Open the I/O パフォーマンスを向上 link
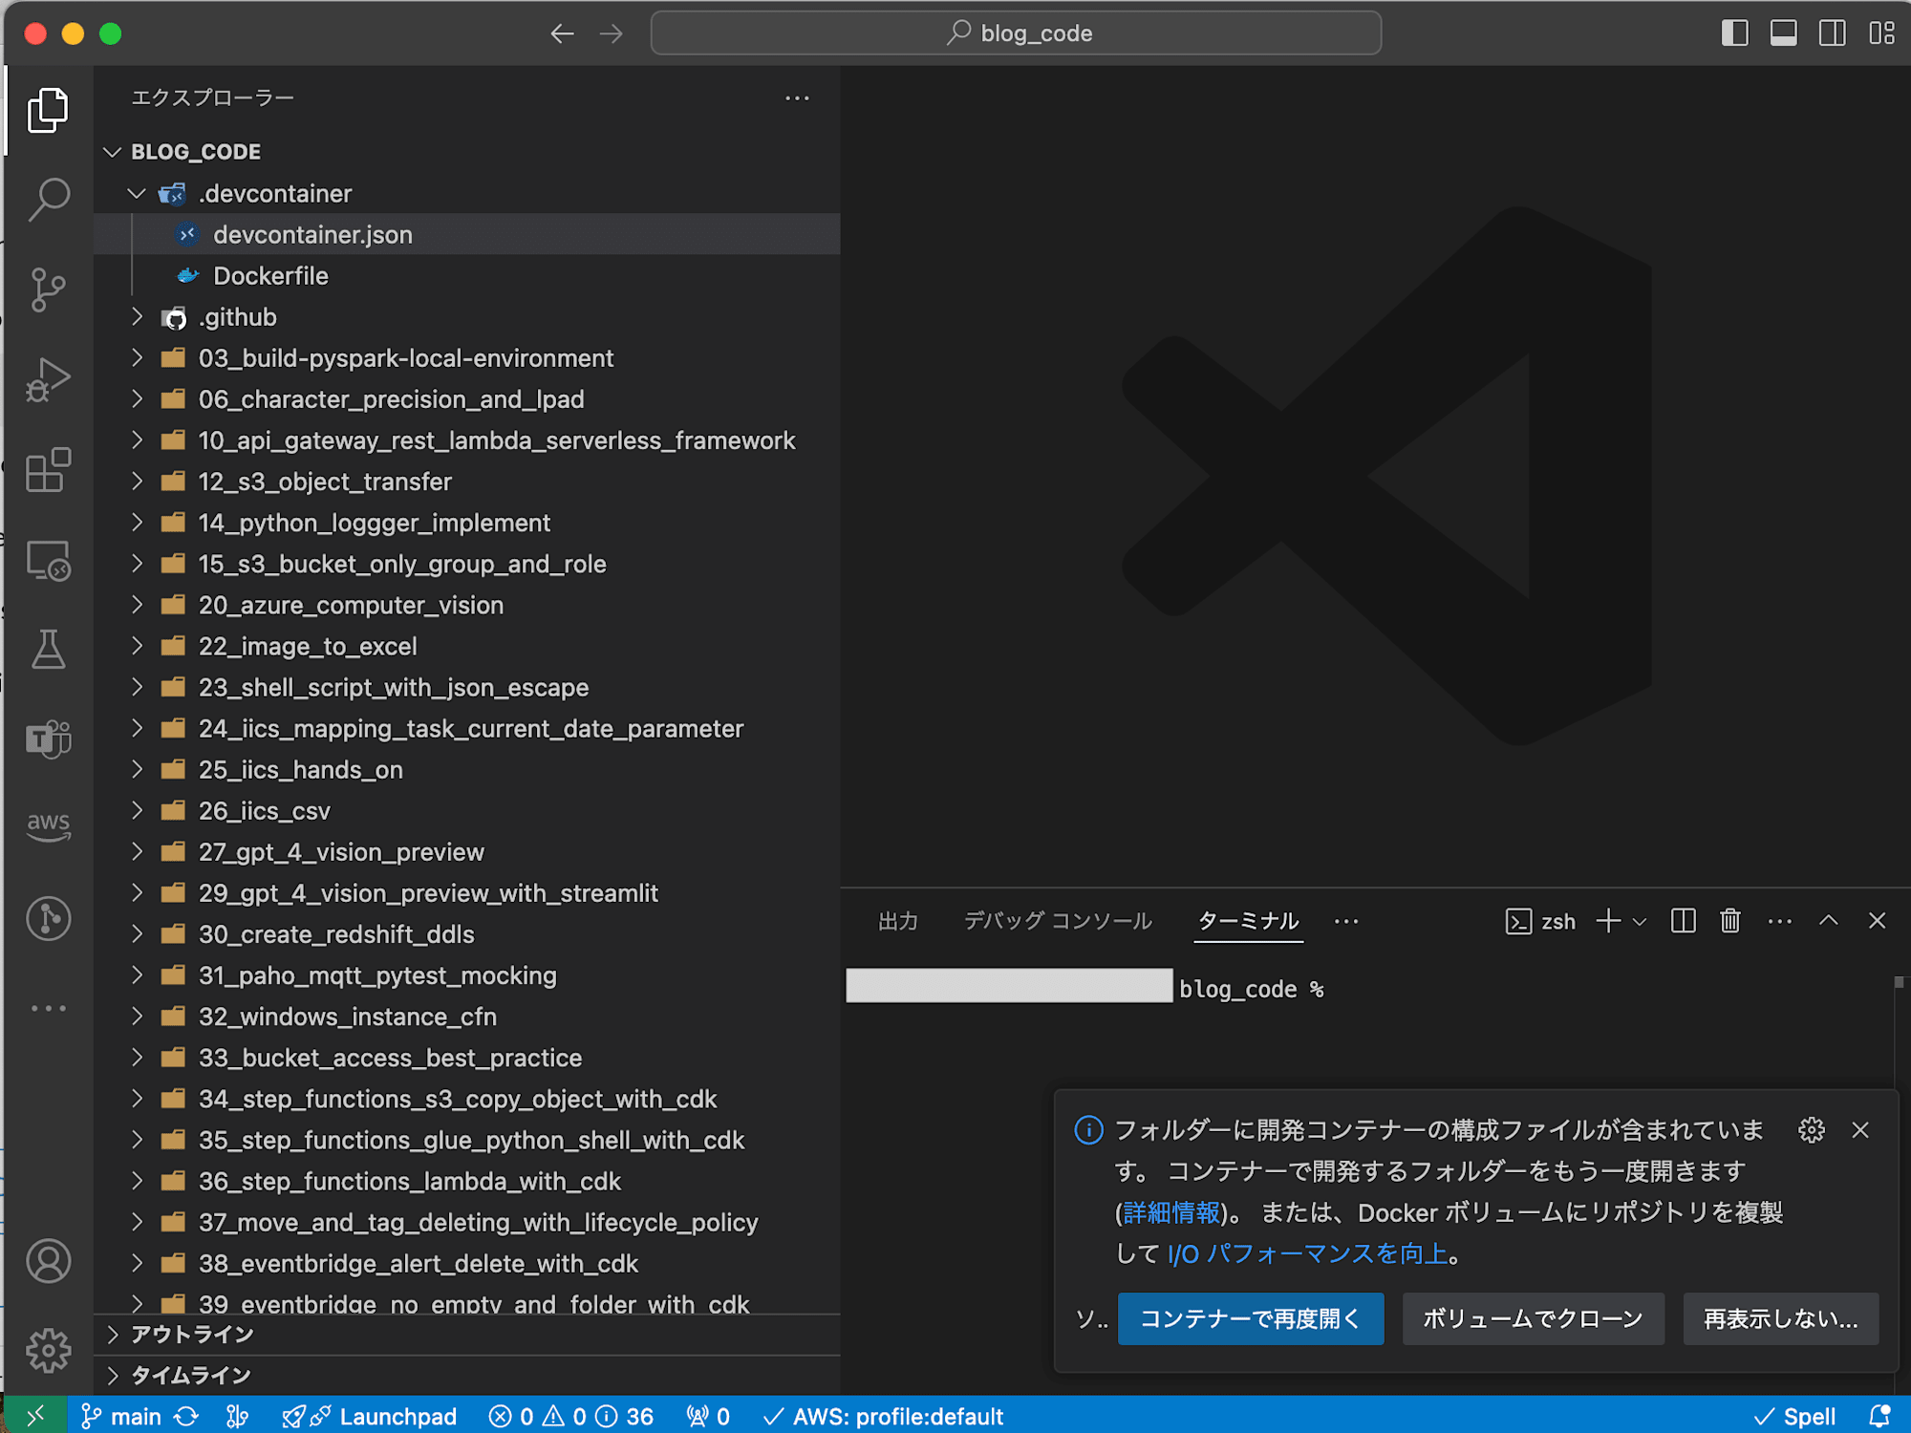Screen dimensions: 1911x1433 (x=1307, y=1253)
